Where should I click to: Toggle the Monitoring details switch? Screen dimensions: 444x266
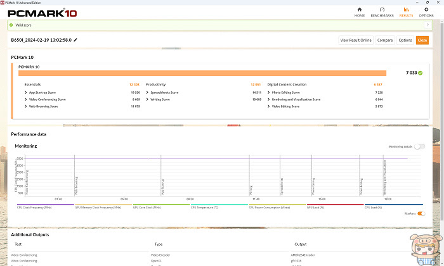[x=419, y=146]
